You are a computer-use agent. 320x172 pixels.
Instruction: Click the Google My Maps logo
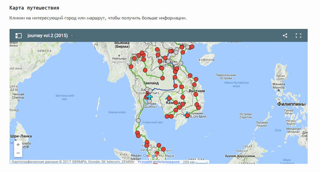pyautogui.click(x=159, y=156)
